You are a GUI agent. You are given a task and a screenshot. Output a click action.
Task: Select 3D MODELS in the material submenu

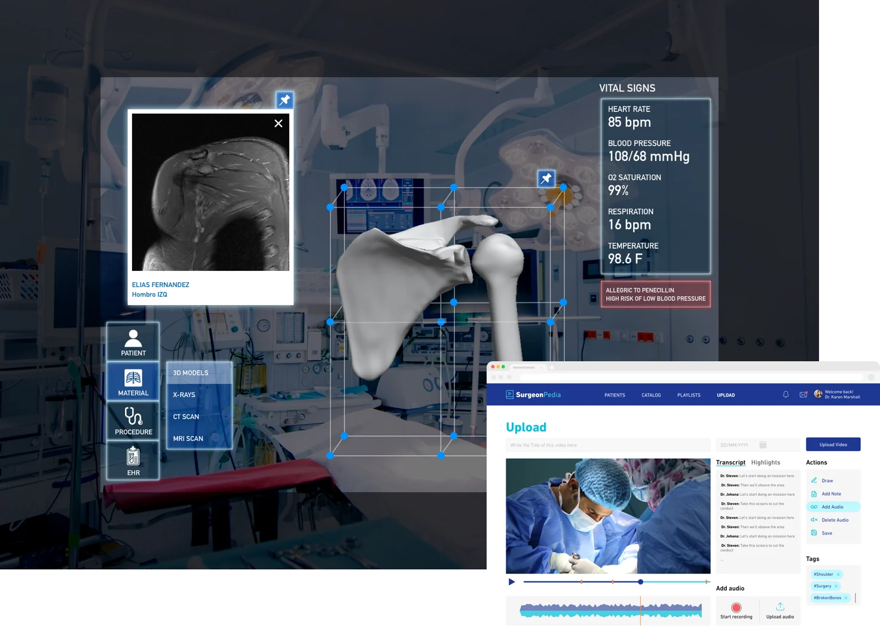[x=199, y=373]
